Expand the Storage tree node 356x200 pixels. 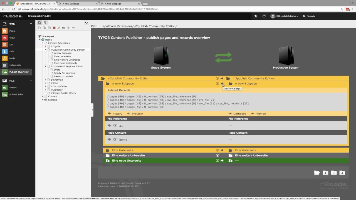(43, 100)
